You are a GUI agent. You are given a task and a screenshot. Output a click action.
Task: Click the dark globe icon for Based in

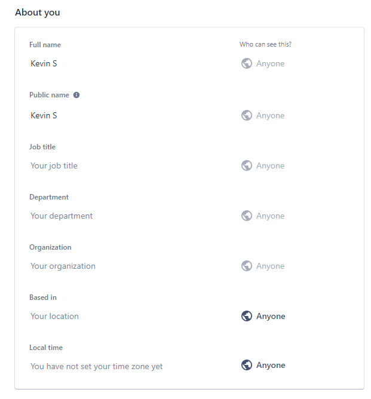coord(246,316)
